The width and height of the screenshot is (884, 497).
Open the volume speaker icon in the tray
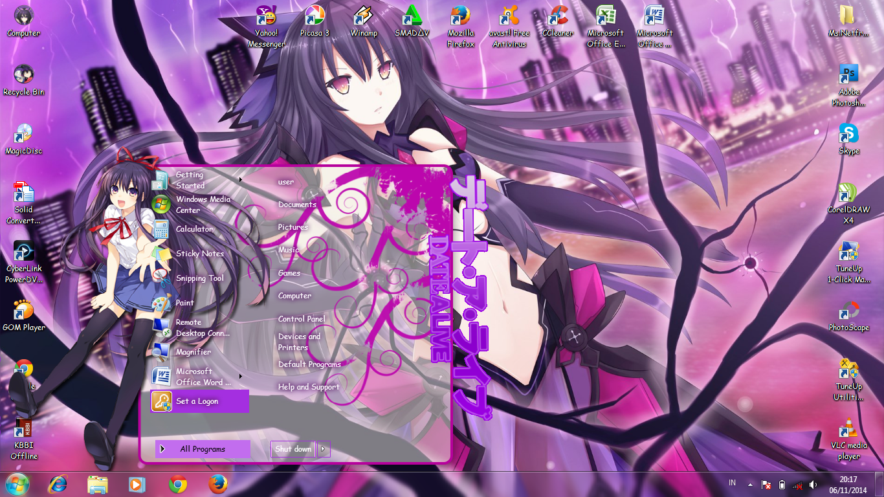click(x=812, y=485)
